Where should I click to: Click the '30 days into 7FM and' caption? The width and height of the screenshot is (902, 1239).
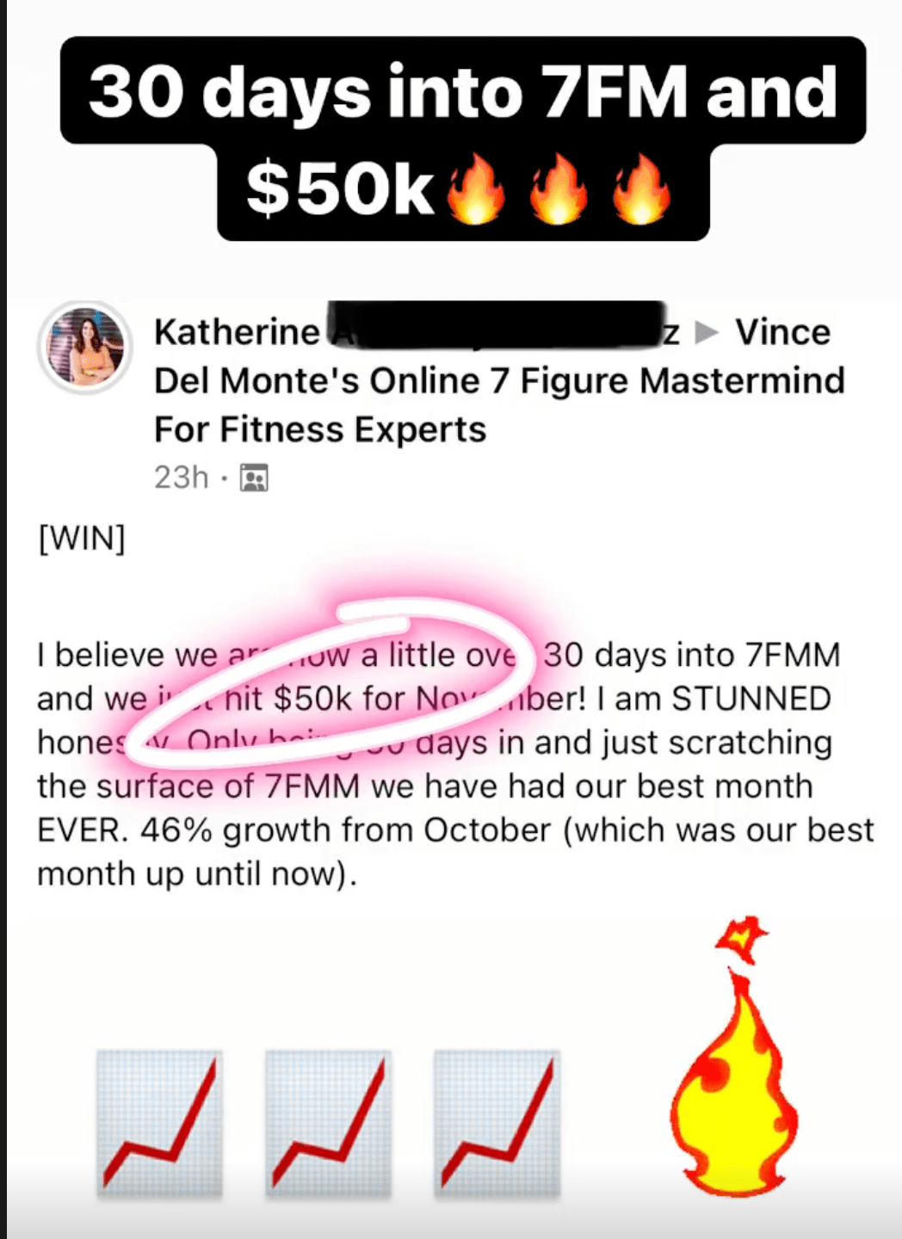[463, 91]
